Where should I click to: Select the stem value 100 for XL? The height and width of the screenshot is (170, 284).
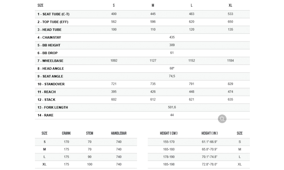point(90,164)
